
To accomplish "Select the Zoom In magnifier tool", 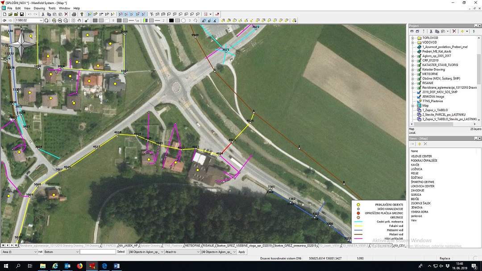I will (x=54, y=21).
